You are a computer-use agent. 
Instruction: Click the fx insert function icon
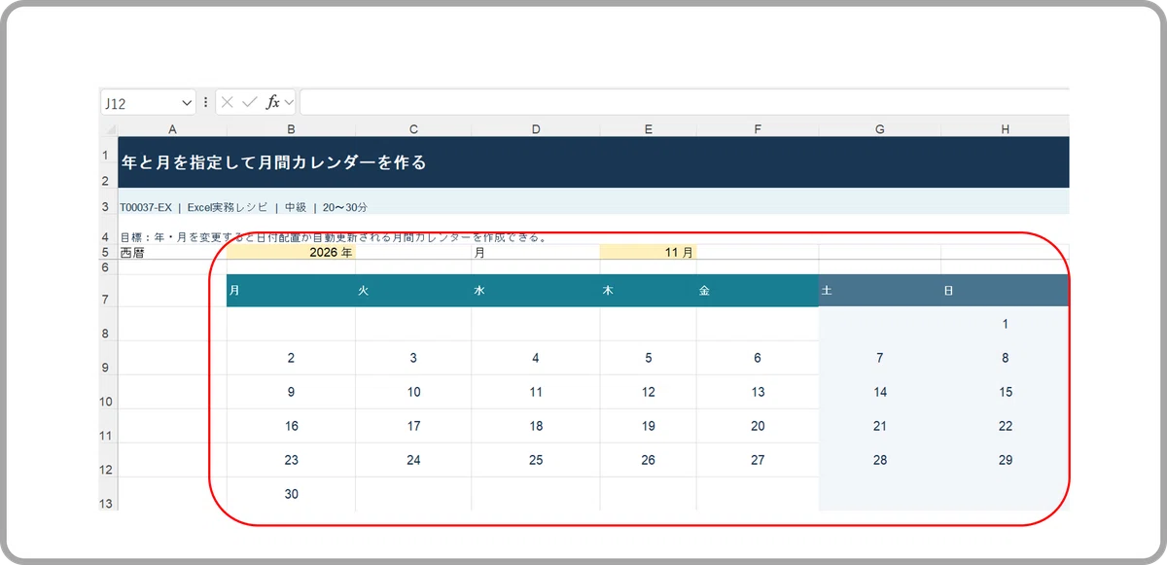click(x=273, y=102)
